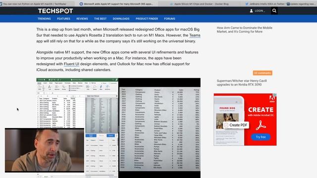Click the 'CREATE' headline in Adobe ad
The image size is (317, 178).
[x=261, y=110]
